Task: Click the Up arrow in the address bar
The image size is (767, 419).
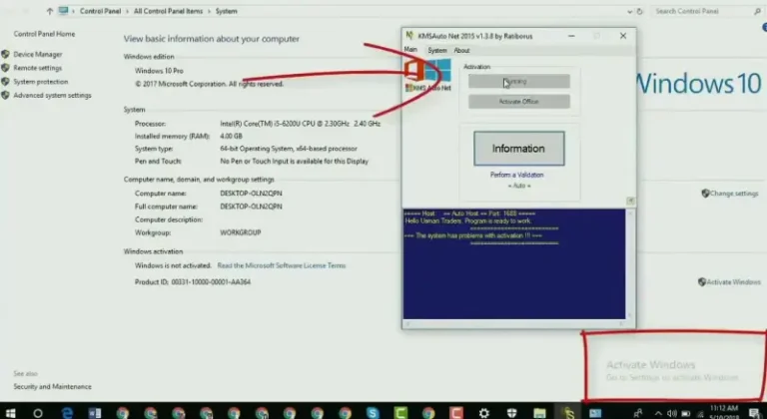Action: 51,11
